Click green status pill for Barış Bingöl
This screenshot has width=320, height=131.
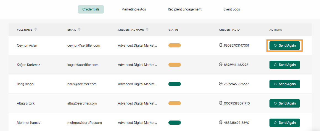coord(174,84)
